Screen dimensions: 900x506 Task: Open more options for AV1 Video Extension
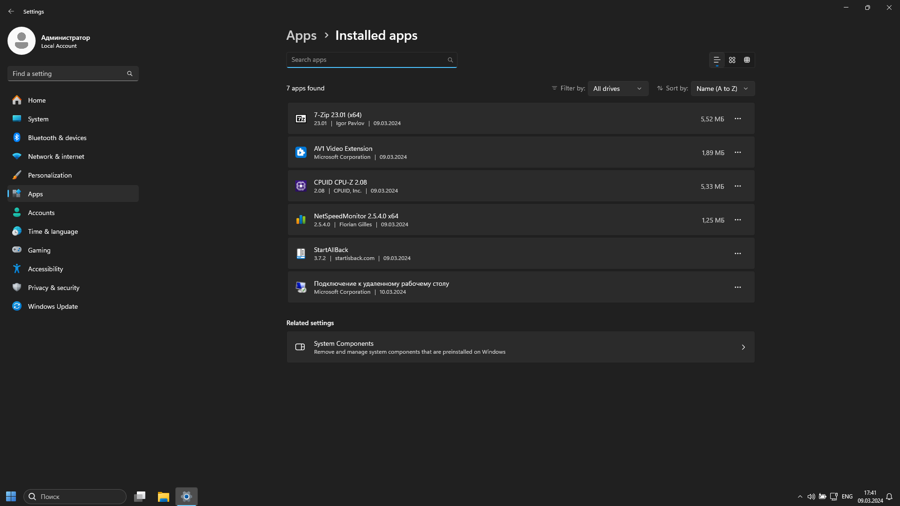tap(738, 152)
